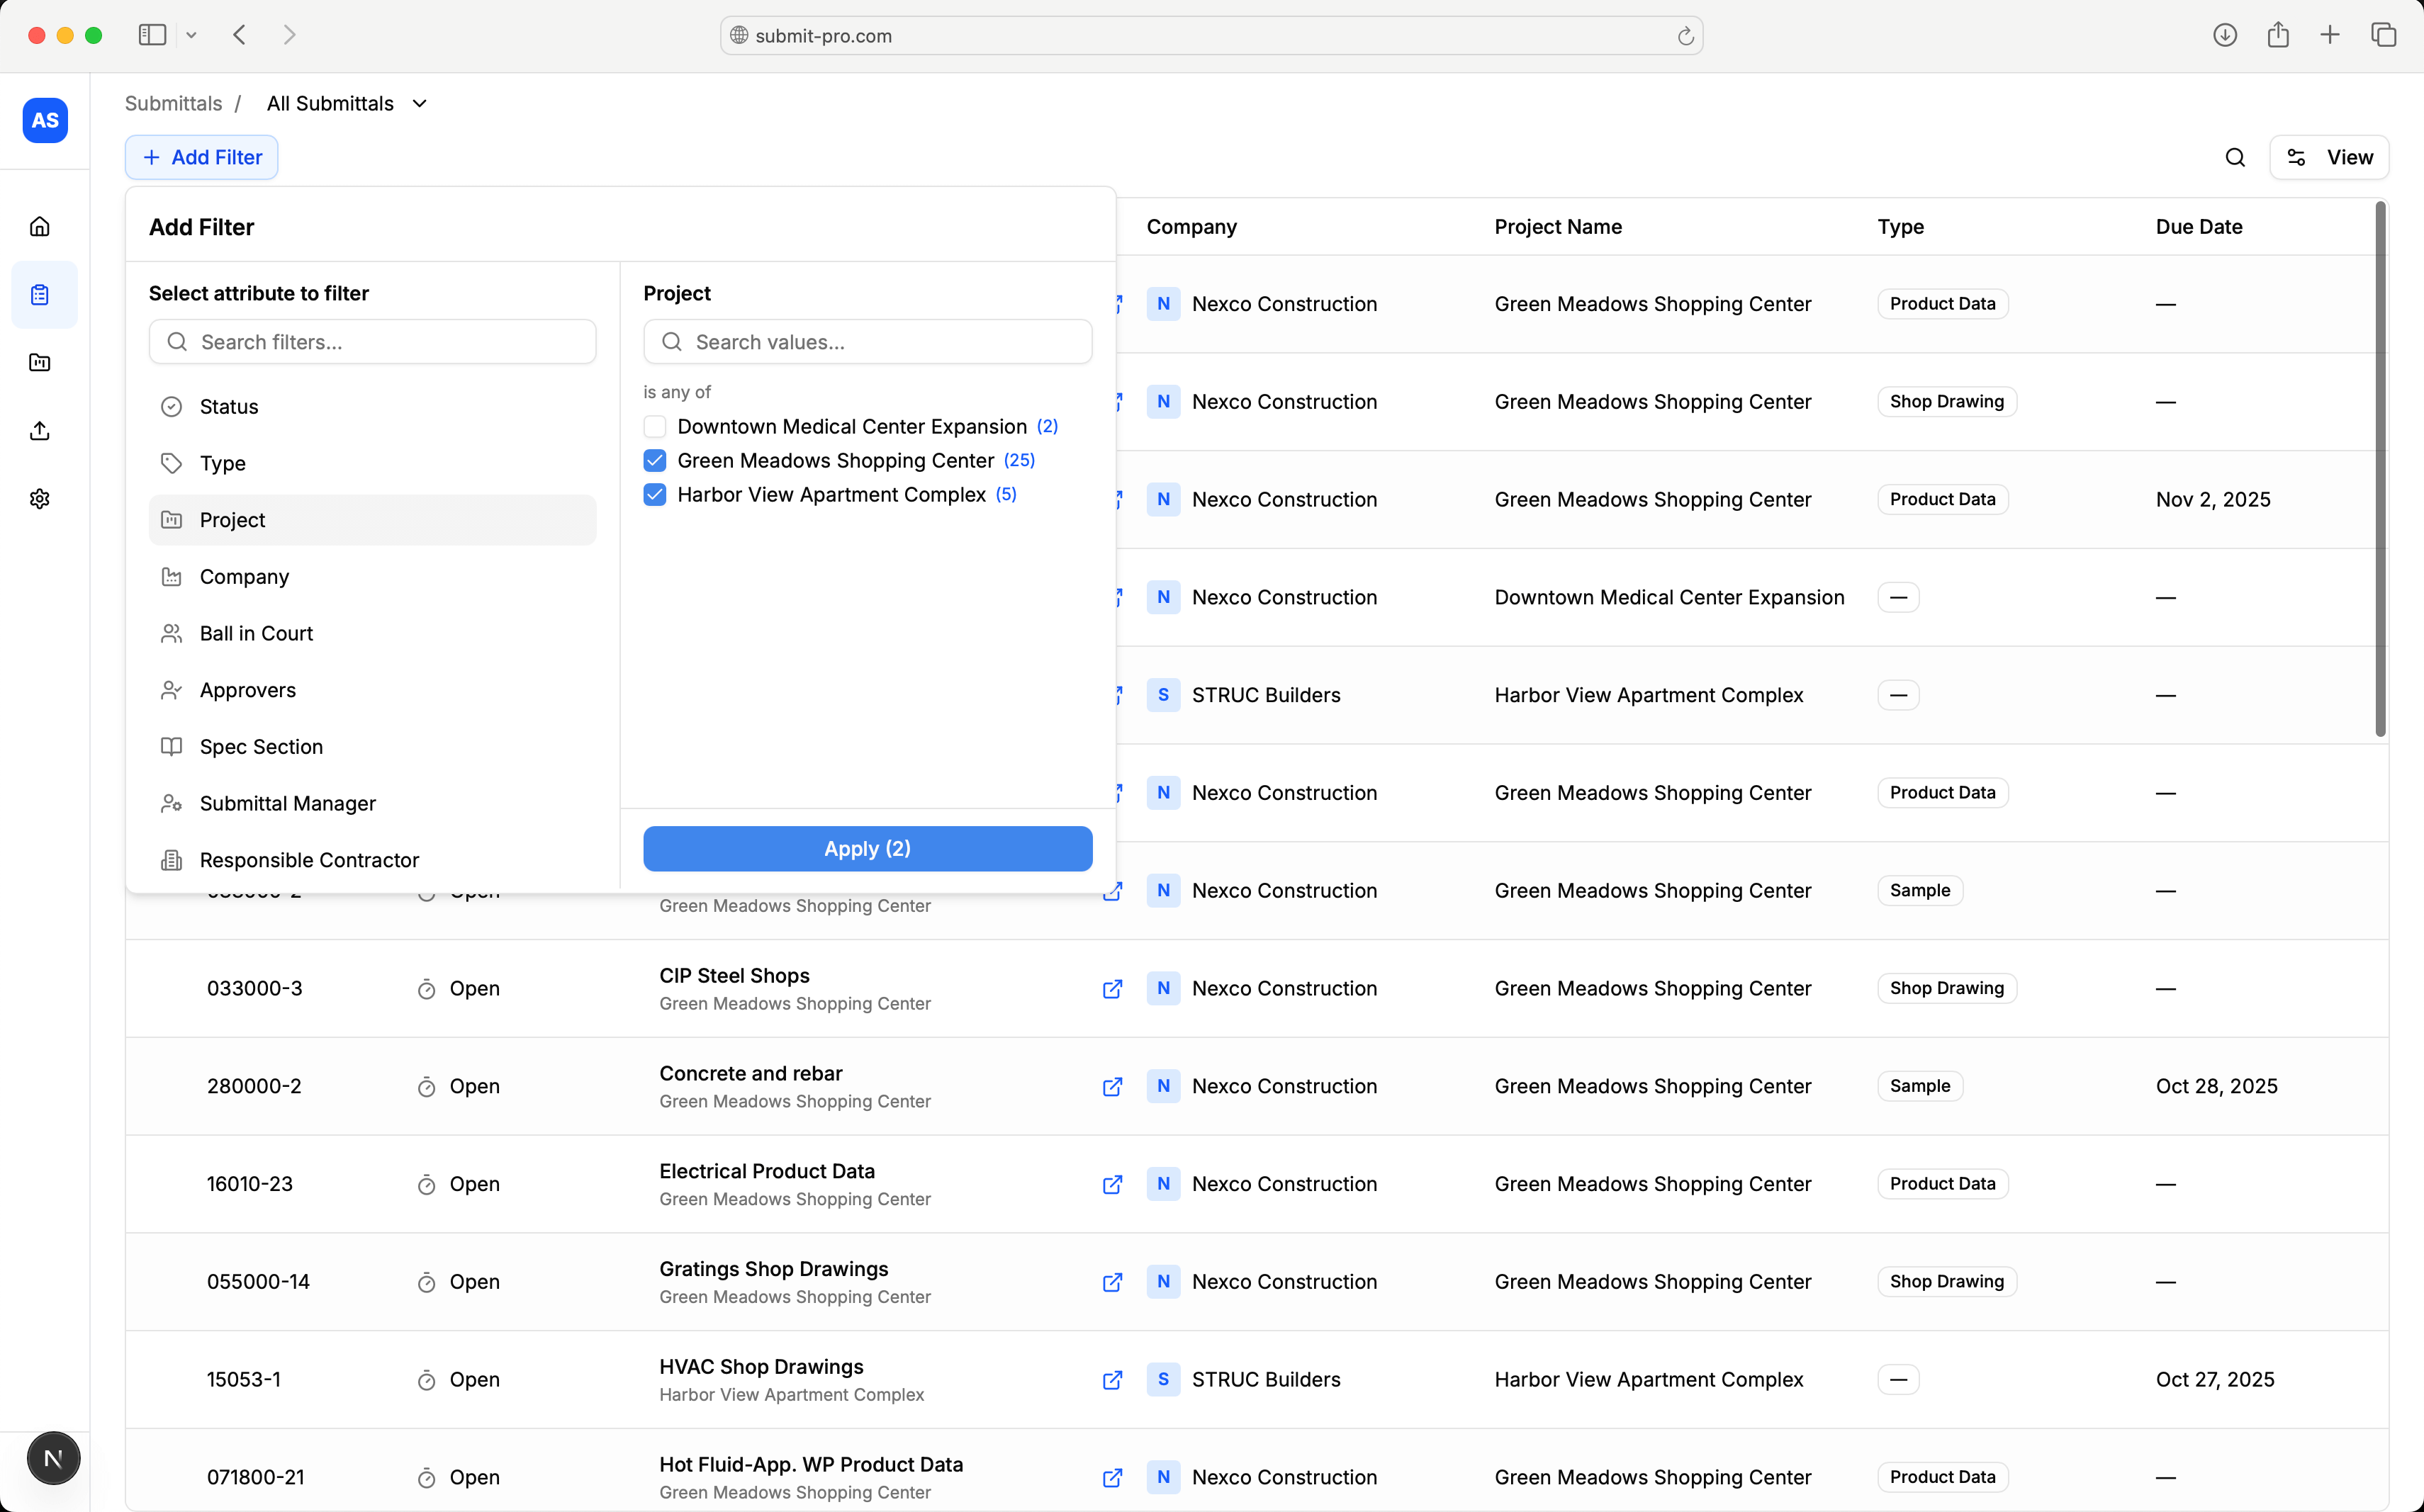Click the upload icon in sidebar

(40, 431)
